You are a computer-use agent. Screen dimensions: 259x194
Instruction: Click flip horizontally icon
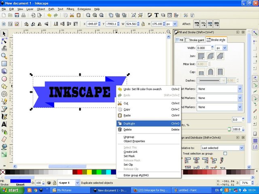pos(40,24)
